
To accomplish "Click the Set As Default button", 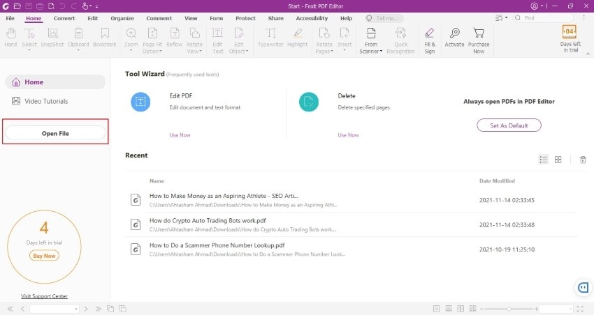I will pos(509,125).
